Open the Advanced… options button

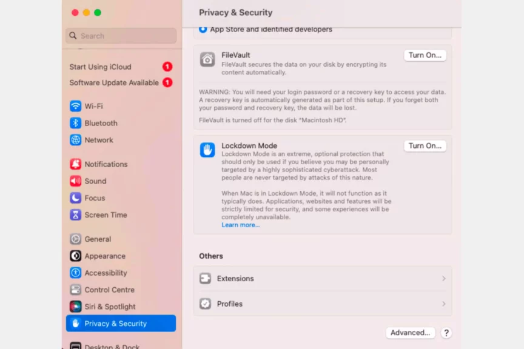point(411,333)
